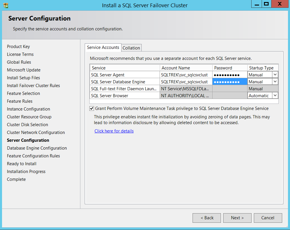Switch to the Collation tab
This screenshot has width=290, height=230.
(131, 48)
